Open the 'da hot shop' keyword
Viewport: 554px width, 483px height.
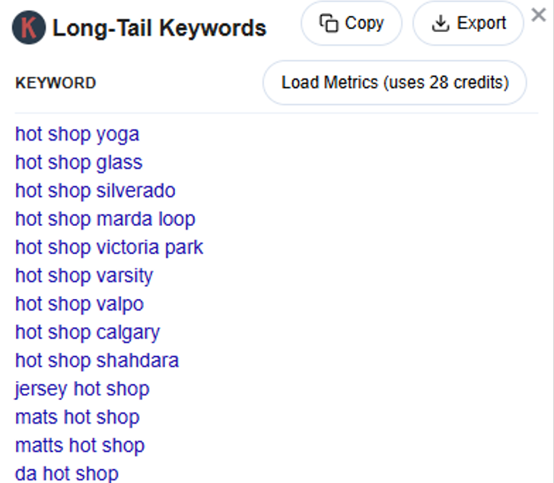coord(67,473)
